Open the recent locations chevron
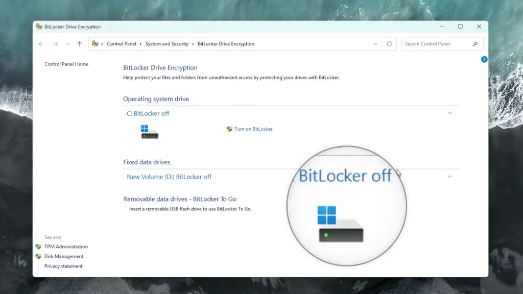The image size is (523, 294). (x=68, y=44)
